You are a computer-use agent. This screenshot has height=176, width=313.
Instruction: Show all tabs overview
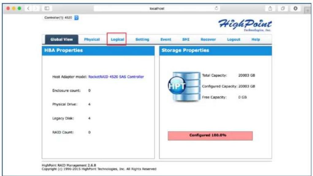pyautogui.click(x=283, y=8)
